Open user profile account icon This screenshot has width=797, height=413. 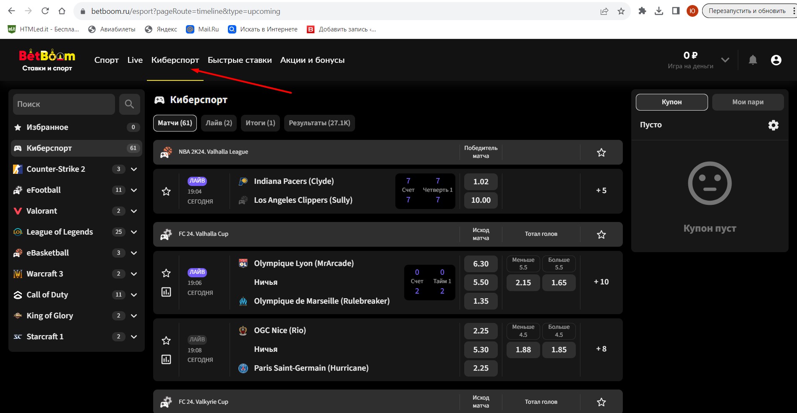pos(776,60)
